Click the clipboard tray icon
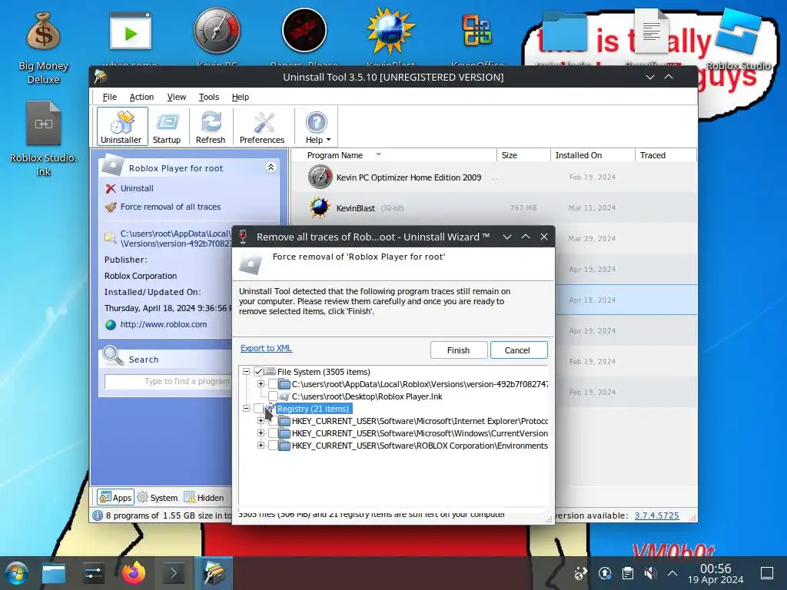 pos(627,573)
